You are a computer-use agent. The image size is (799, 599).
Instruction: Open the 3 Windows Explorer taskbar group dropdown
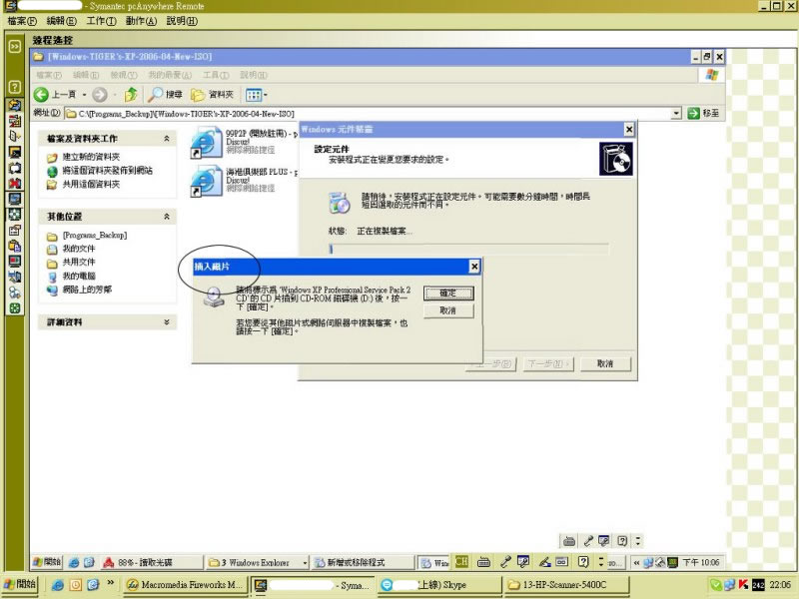[306, 562]
